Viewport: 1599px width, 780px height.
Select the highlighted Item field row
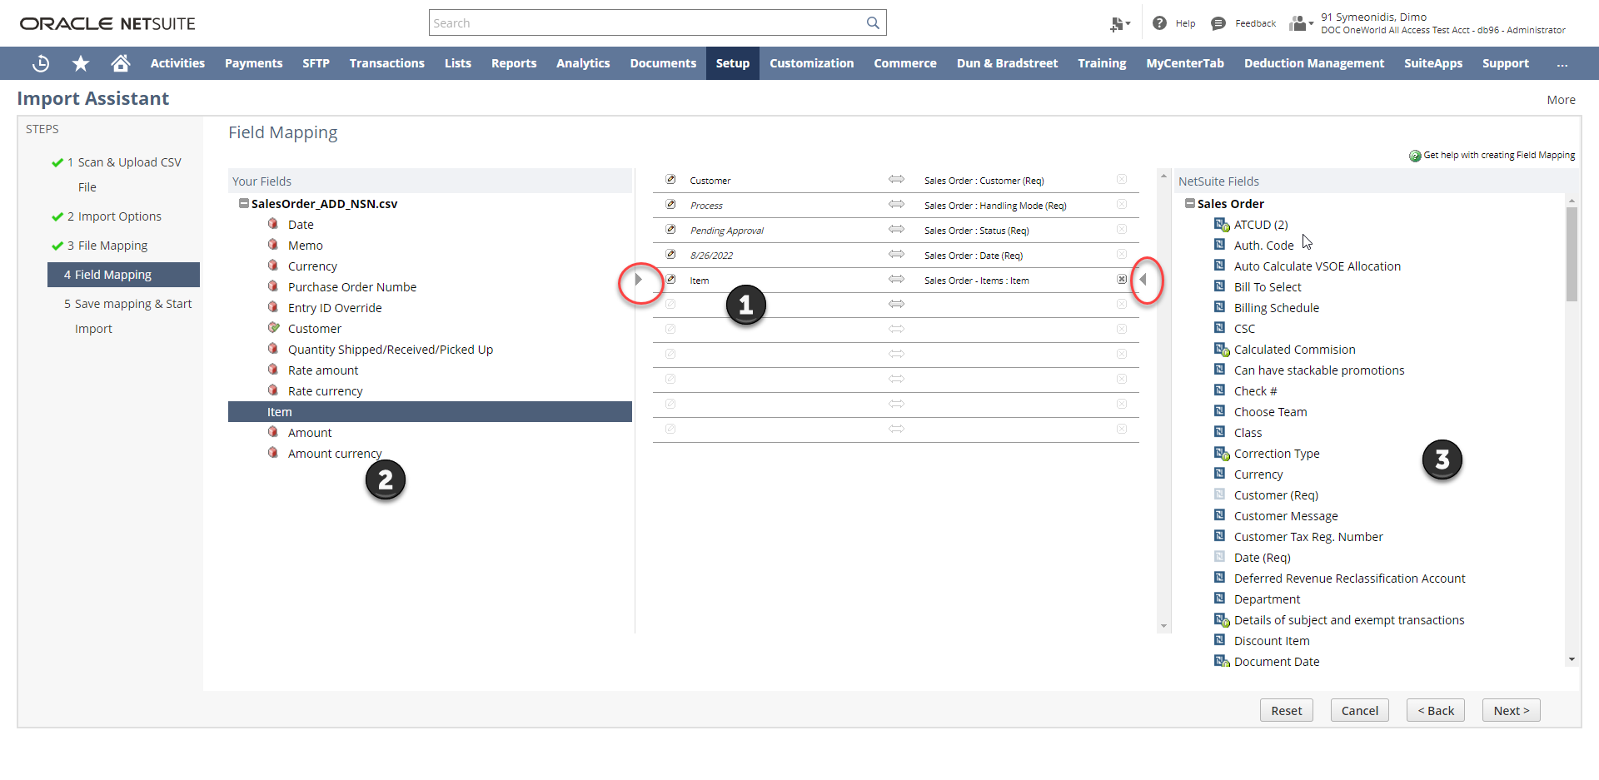430,412
